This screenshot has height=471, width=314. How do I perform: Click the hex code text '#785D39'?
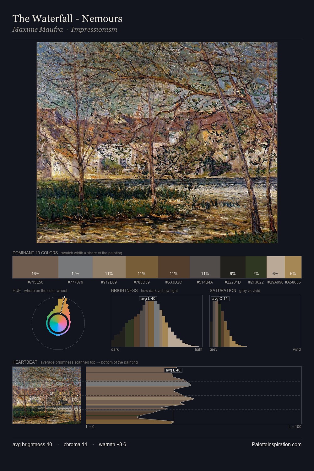pyautogui.click(x=142, y=282)
